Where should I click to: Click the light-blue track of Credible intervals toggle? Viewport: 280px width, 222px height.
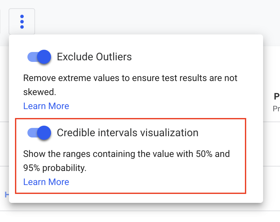pyautogui.click(x=32, y=133)
